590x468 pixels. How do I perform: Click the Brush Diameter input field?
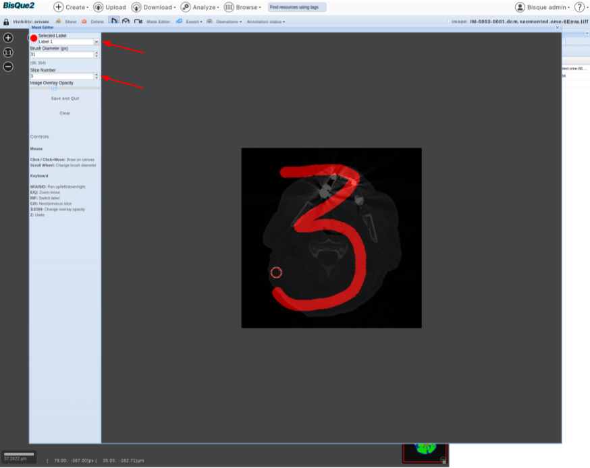(x=61, y=55)
